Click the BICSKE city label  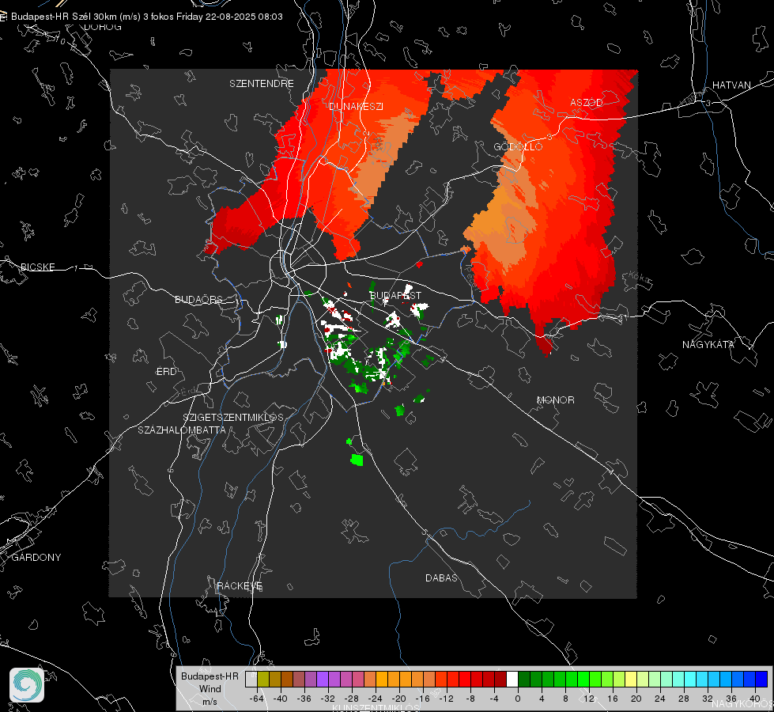tap(37, 267)
